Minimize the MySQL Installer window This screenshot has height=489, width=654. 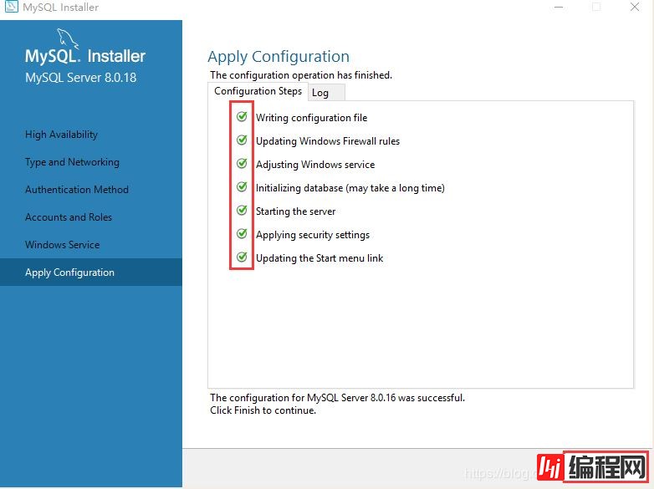pyautogui.click(x=559, y=7)
